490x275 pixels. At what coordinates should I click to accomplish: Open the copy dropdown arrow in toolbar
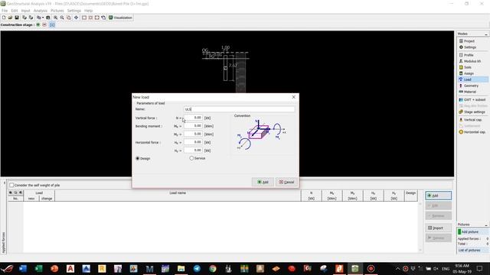point(43,18)
